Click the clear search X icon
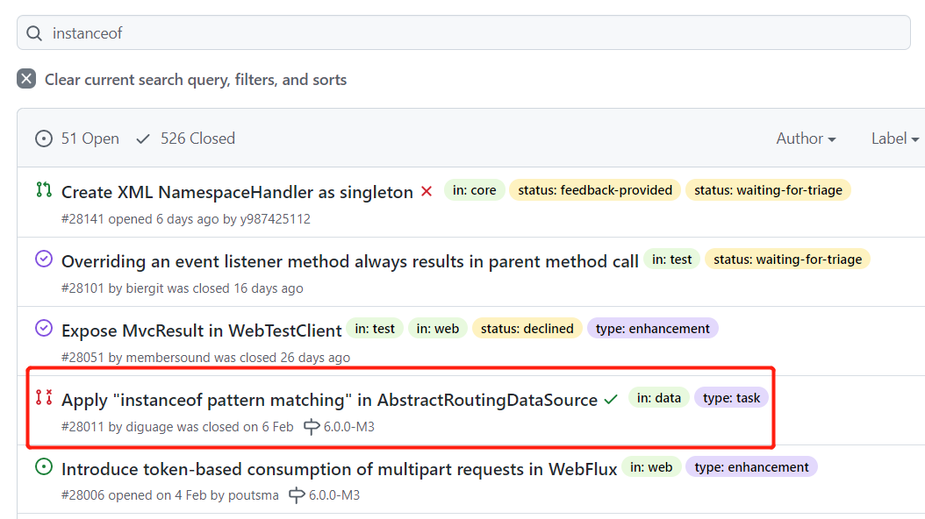 point(26,79)
